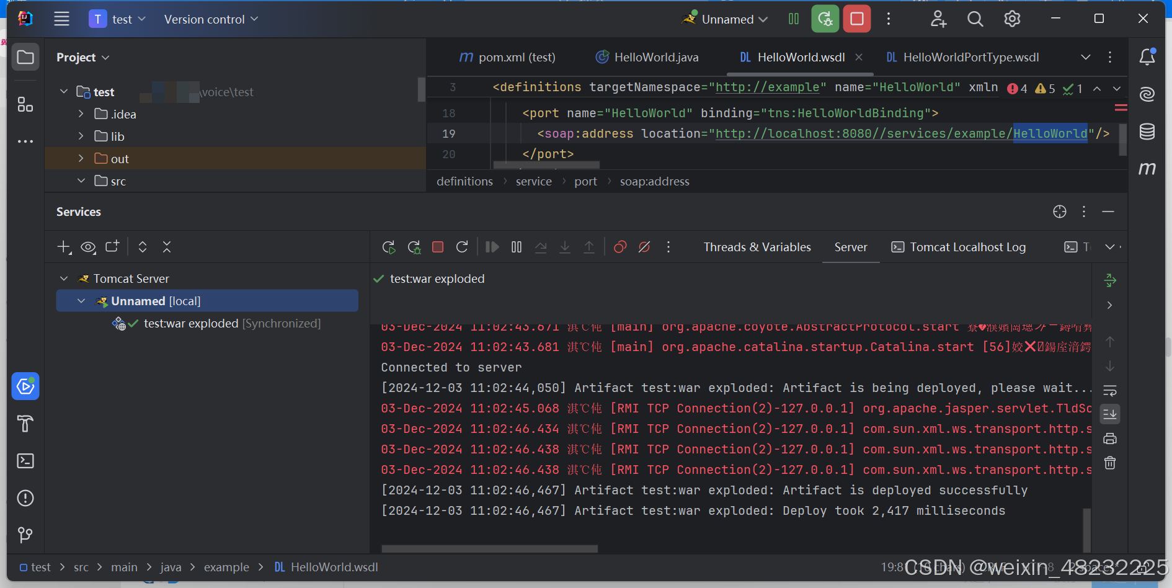Open the Code With Me icon
Image resolution: width=1172 pixels, height=588 pixels.
coord(938,19)
